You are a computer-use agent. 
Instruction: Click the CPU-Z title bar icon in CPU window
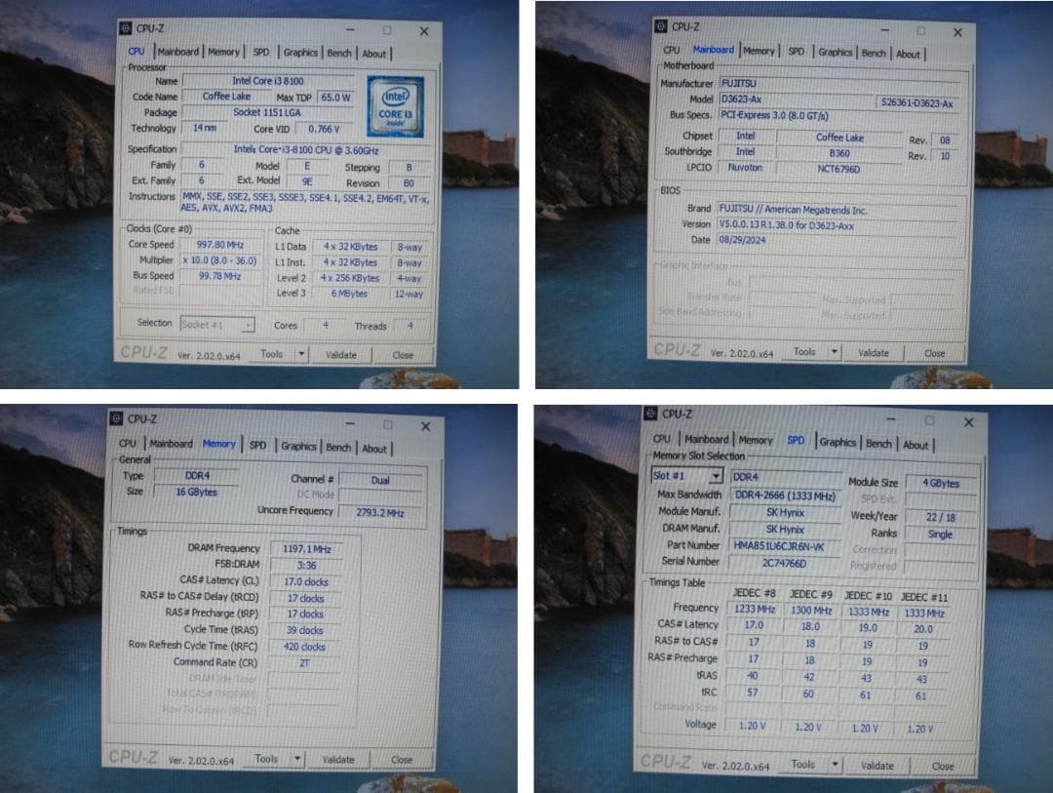point(126,28)
